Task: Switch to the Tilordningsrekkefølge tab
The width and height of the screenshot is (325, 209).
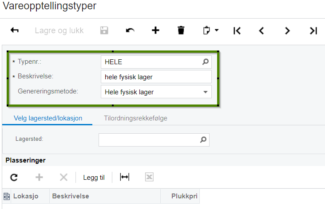Action: pos(135,118)
